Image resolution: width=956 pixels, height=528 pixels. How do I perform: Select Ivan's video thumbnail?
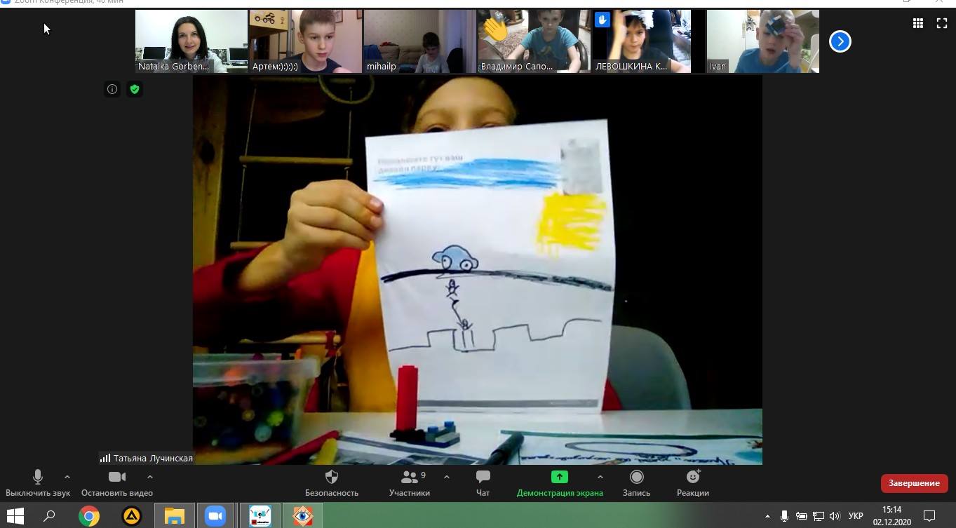762,41
